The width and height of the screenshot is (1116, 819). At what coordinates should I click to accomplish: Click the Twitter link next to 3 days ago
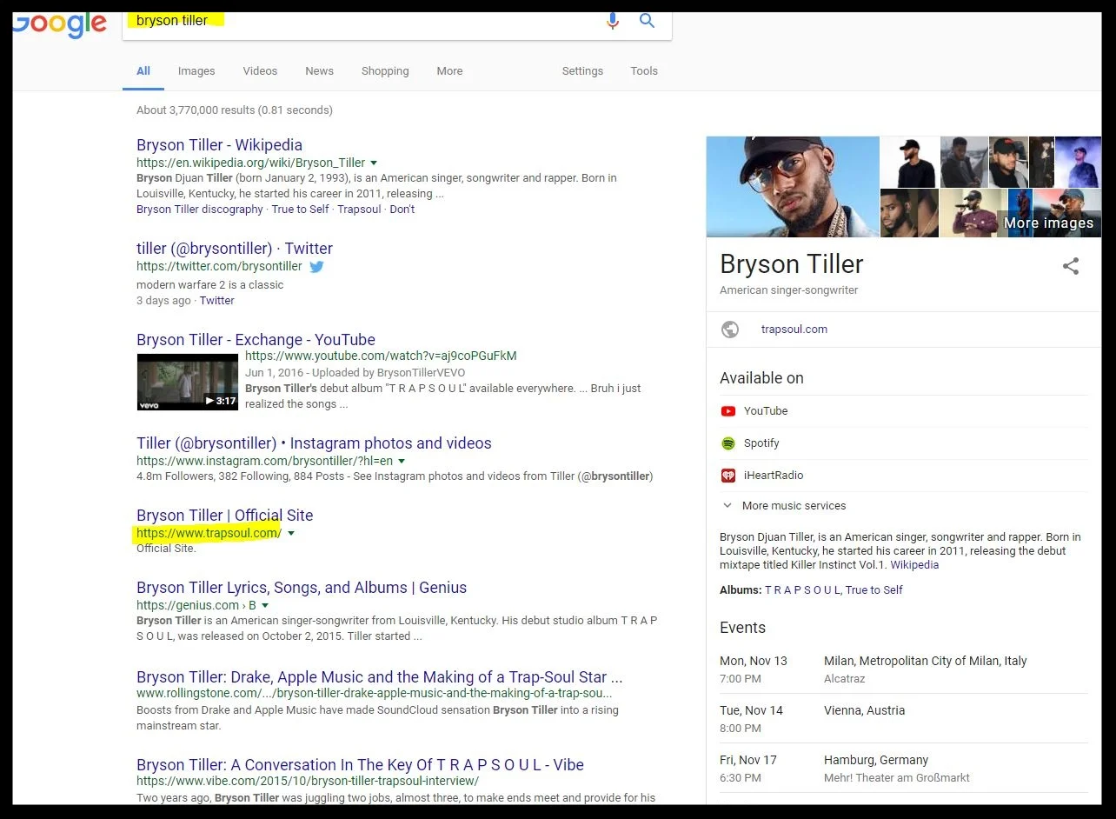(x=216, y=301)
